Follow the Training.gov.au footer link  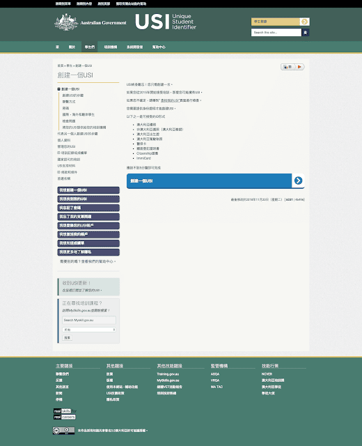pyautogui.click(x=168, y=374)
